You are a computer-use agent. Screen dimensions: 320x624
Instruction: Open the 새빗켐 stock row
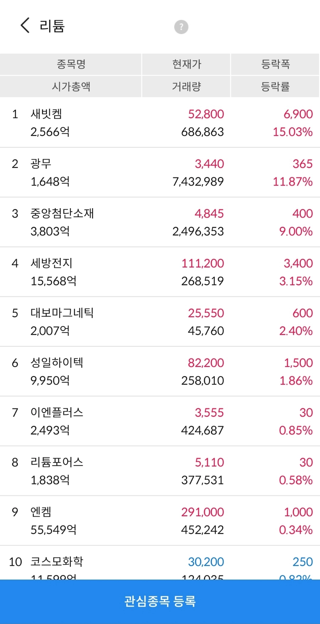160,123
